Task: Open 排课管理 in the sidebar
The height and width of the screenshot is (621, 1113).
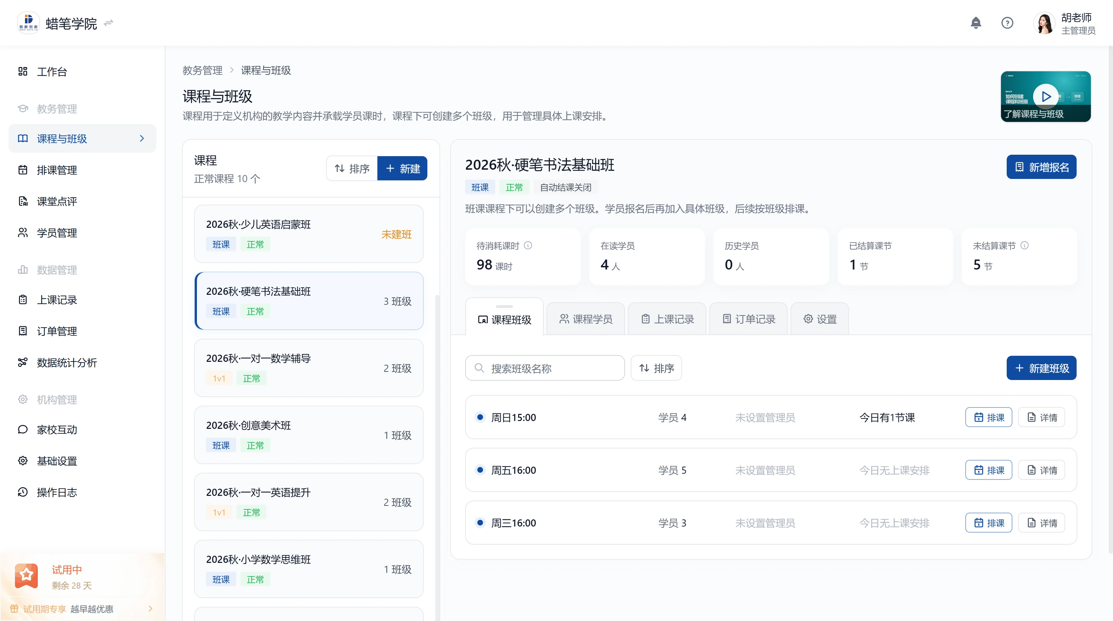Action: [x=82, y=170]
